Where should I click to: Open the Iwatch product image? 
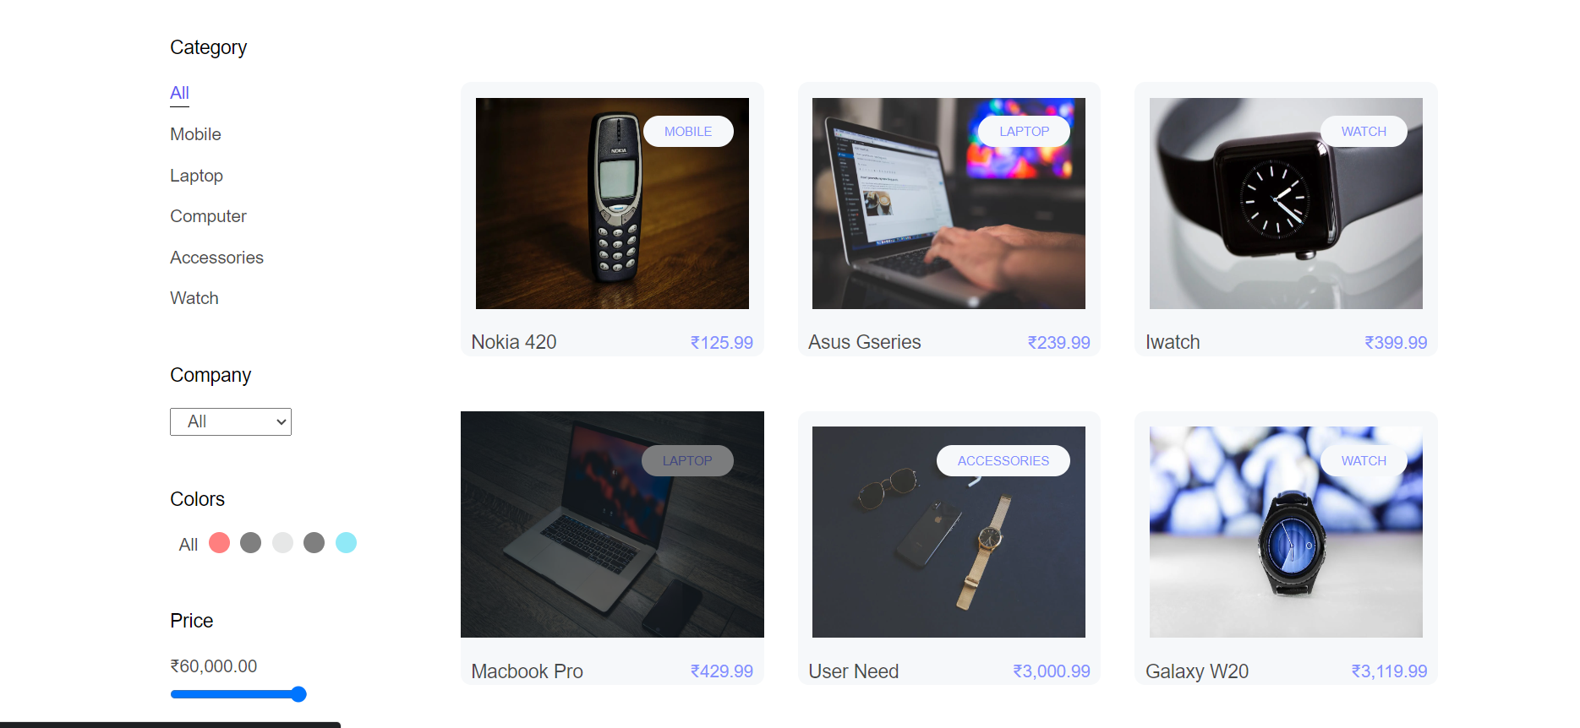point(1286,204)
